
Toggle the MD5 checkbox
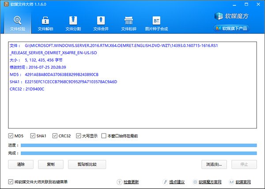(11, 136)
